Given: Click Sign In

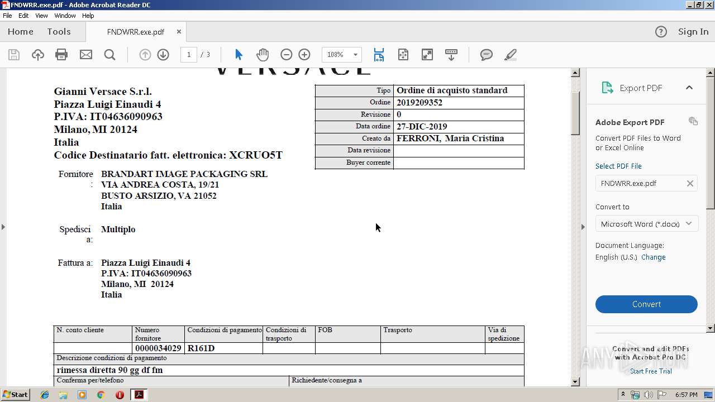Looking at the screenshot, I should click(x=693, y=32).
